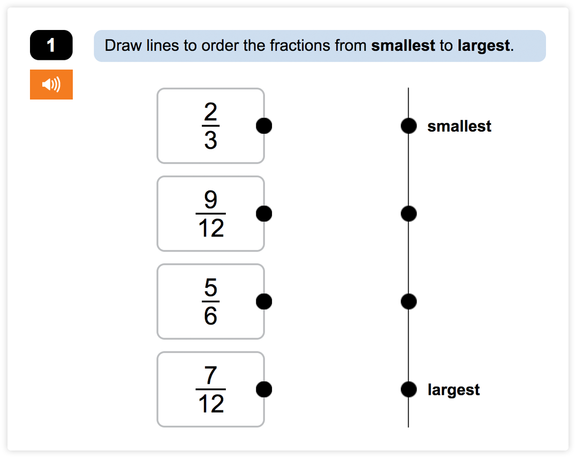Select the fraction card showing 5/6
The image size is (576, 458).
[210, 301]
